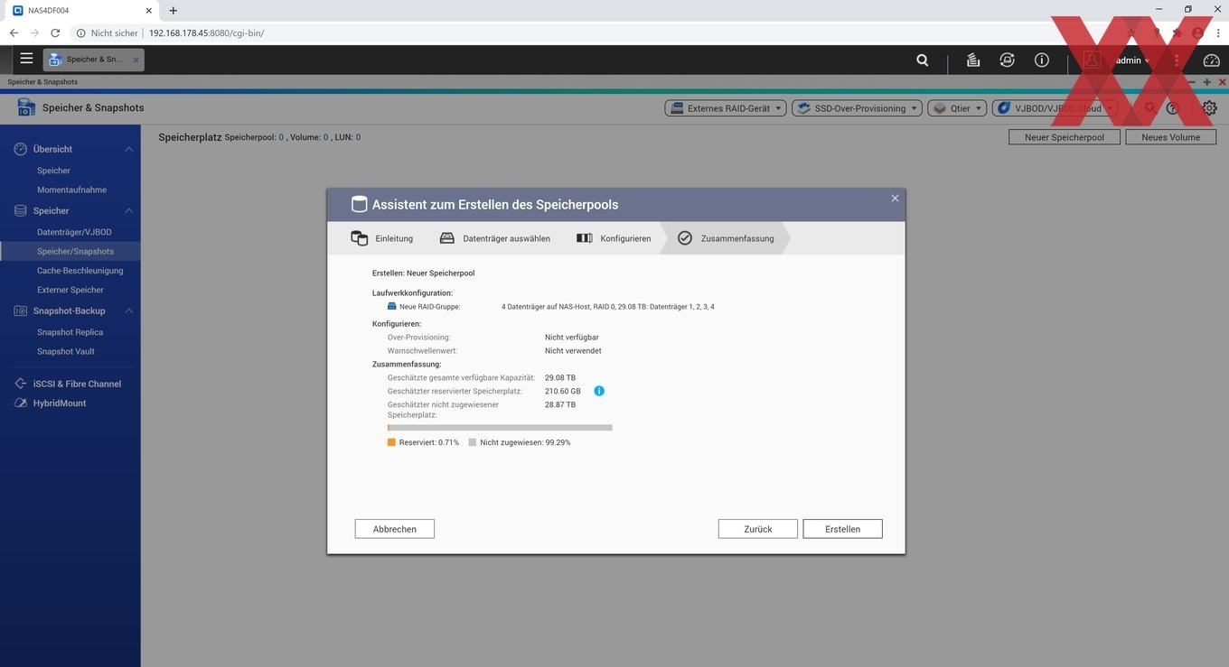Click the Speicher & Snapshots app logo icon
The width and height of the screenshot is (1229, 667).
[26, 107]
